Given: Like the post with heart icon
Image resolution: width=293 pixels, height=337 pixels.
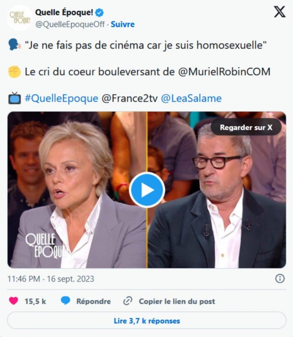Looking at the screenshot, I should [13, 301].
